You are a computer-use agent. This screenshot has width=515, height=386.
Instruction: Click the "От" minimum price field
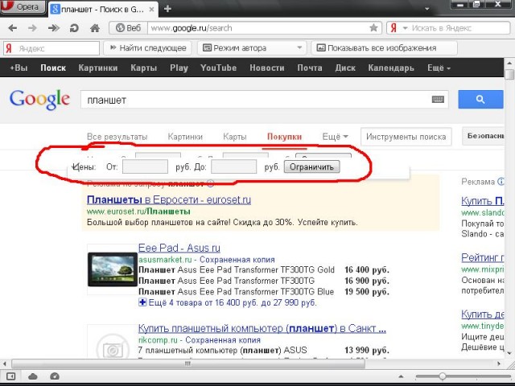tap(145, 166)
